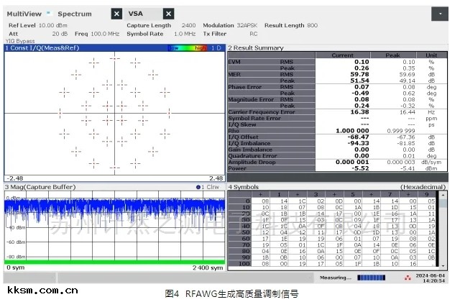This screenshot has width=460, height=302.
Task: Close the Spectrum channel tab
Action: click(116, 14)
